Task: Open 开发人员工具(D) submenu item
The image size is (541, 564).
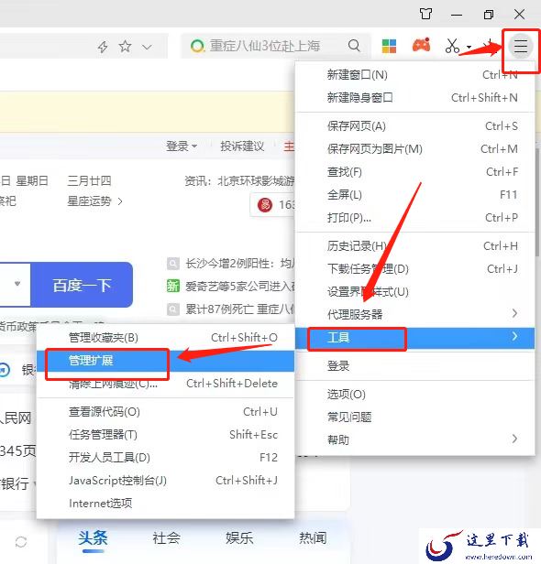Action: pos(166,458)
